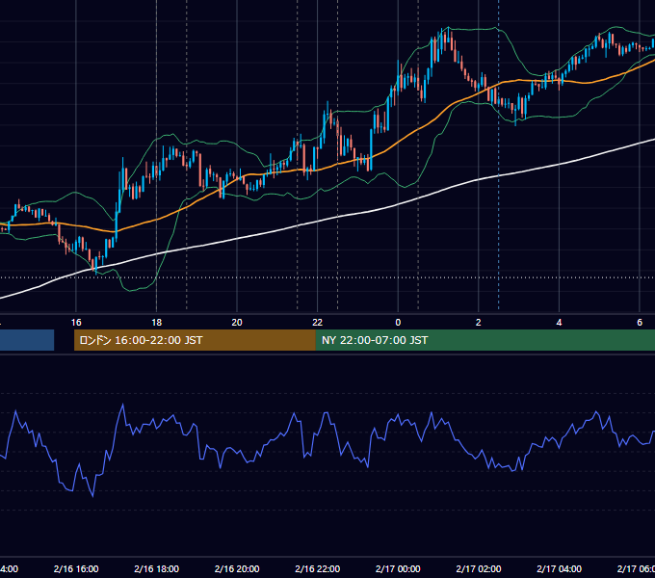Click the hour label 20 on chart axis

pyautogui.click(x=237, y=323)
